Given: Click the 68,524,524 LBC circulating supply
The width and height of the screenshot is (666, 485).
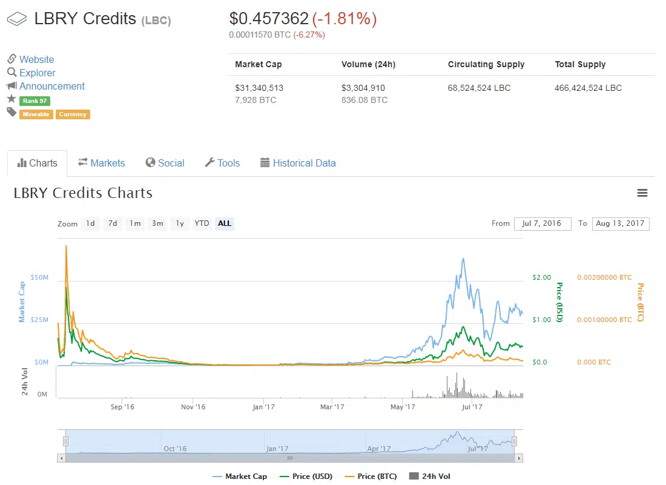Looking at the screenshot, I should click(x=479, y=88).
